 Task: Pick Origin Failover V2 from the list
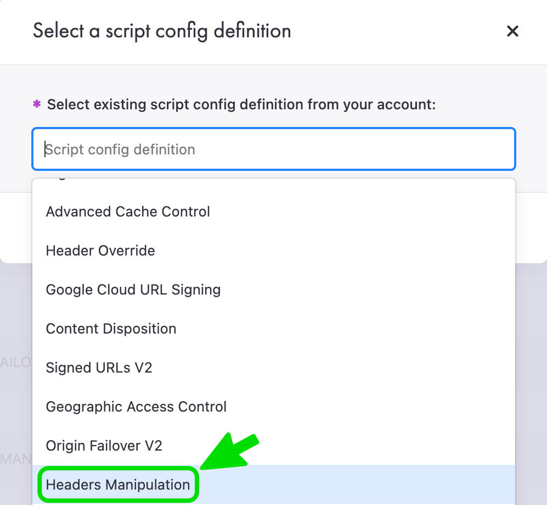pyautogui.click(x=104, y=446)
